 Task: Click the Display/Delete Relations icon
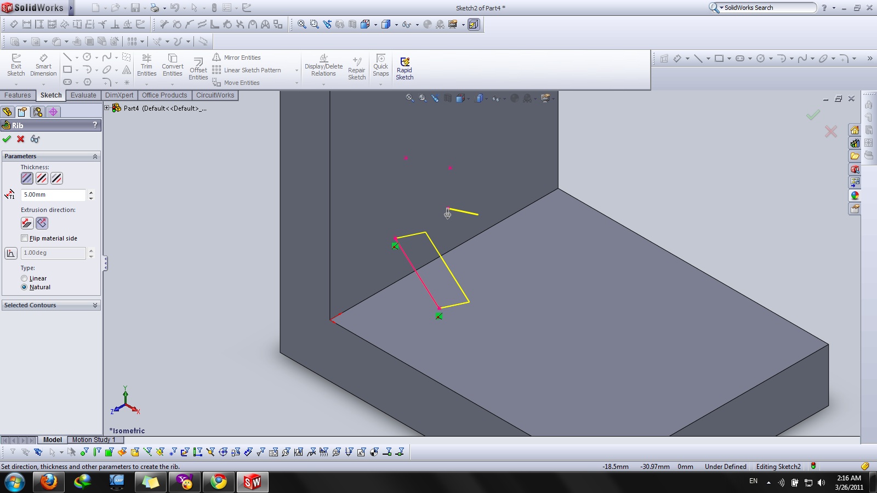(x=323, y=65)
